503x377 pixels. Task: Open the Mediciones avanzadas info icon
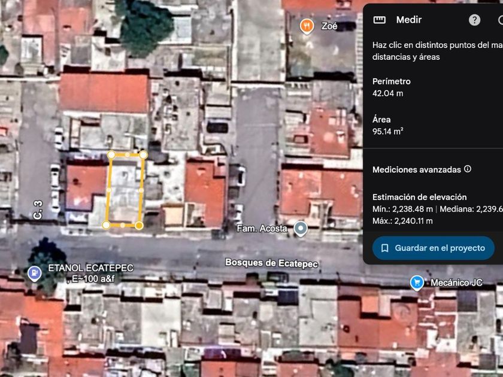coord(468,169)
